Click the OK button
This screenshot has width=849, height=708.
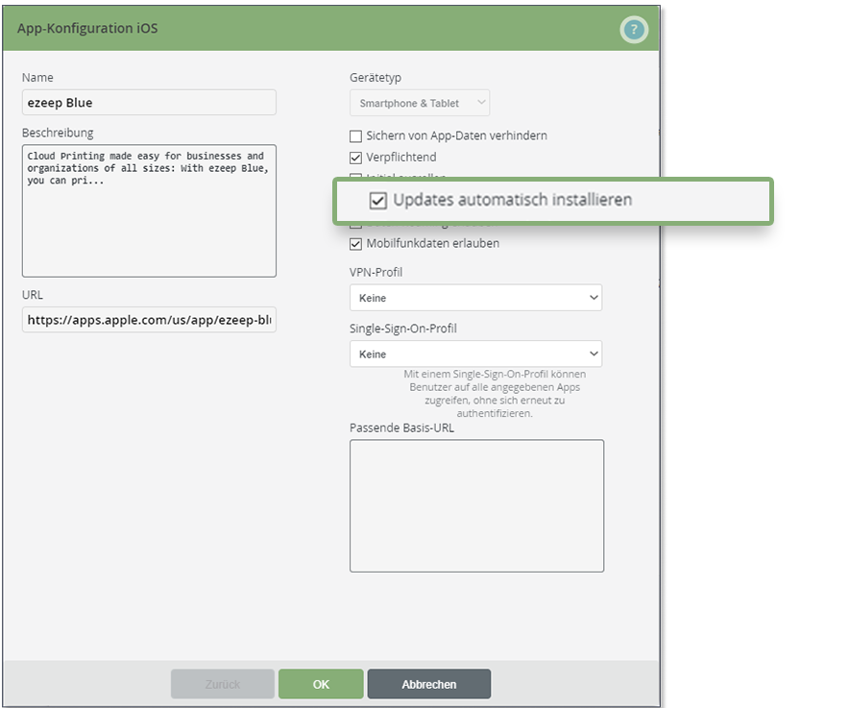coord(321,684)
